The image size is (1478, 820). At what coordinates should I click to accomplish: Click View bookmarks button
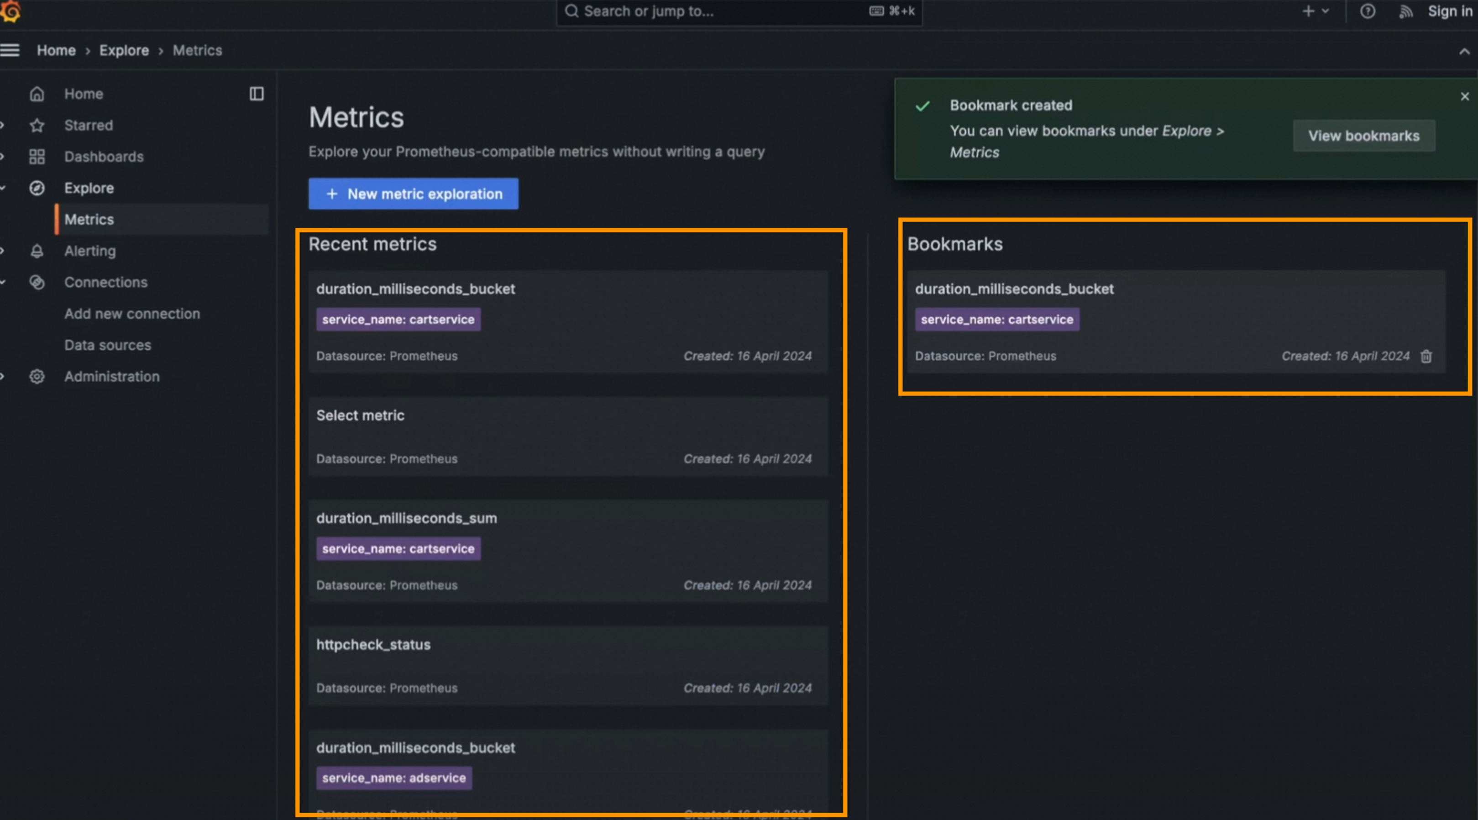click(1364, 136)
